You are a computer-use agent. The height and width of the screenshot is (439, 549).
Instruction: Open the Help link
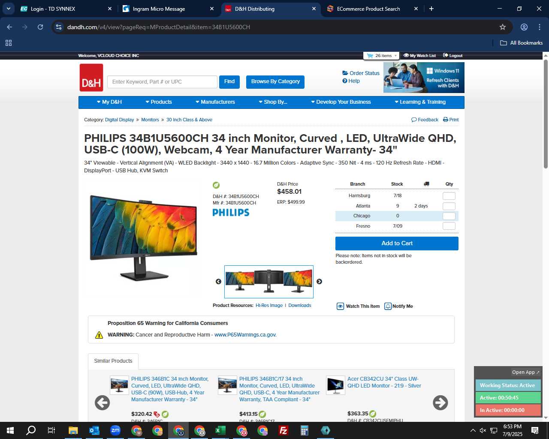(351, 81)
